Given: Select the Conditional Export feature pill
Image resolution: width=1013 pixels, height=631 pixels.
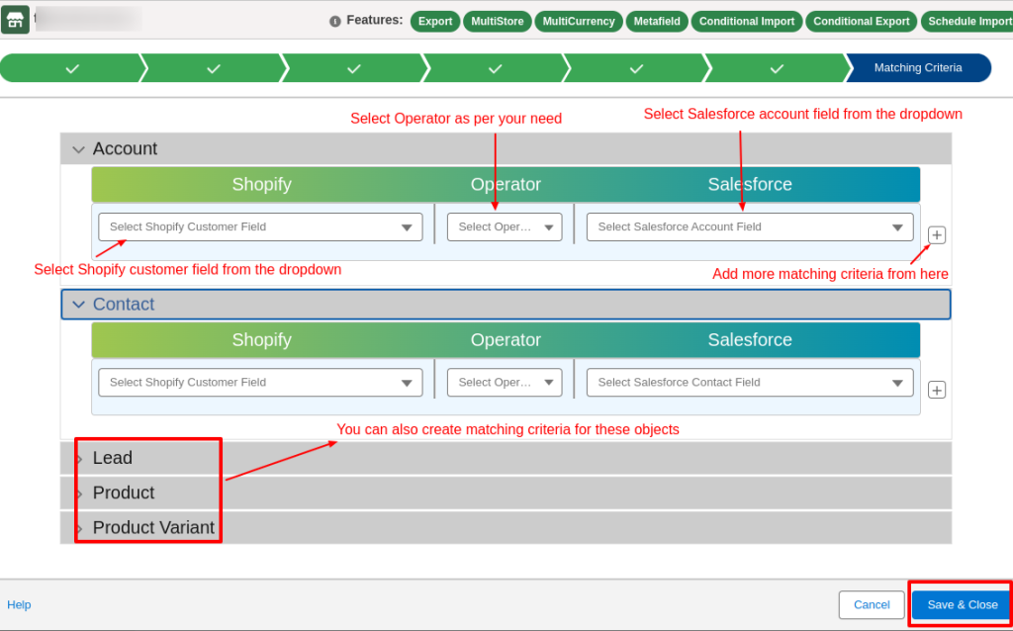Looking at the screenshot, I should (862, 22).
